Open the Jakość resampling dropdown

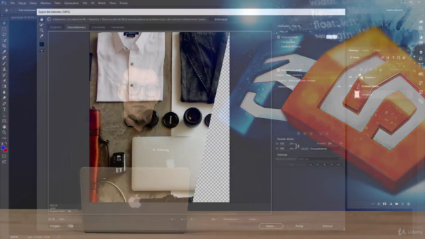(326, 149)
